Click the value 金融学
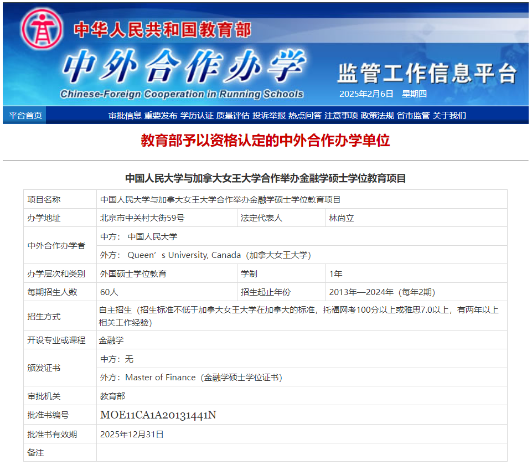 [111, 340]
